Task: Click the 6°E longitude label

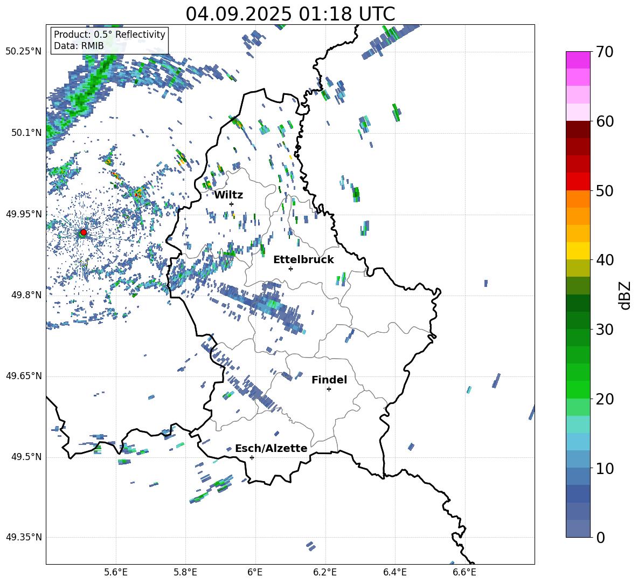Action: [x=255, y=572]
